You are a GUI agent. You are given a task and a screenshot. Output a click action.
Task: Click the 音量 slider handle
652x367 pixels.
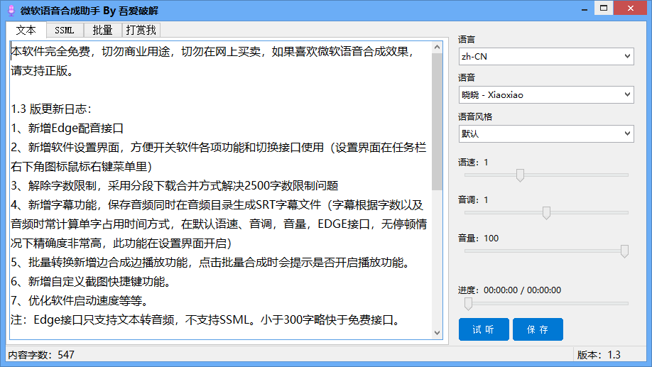pyautogui.click(x=624, y=251)
